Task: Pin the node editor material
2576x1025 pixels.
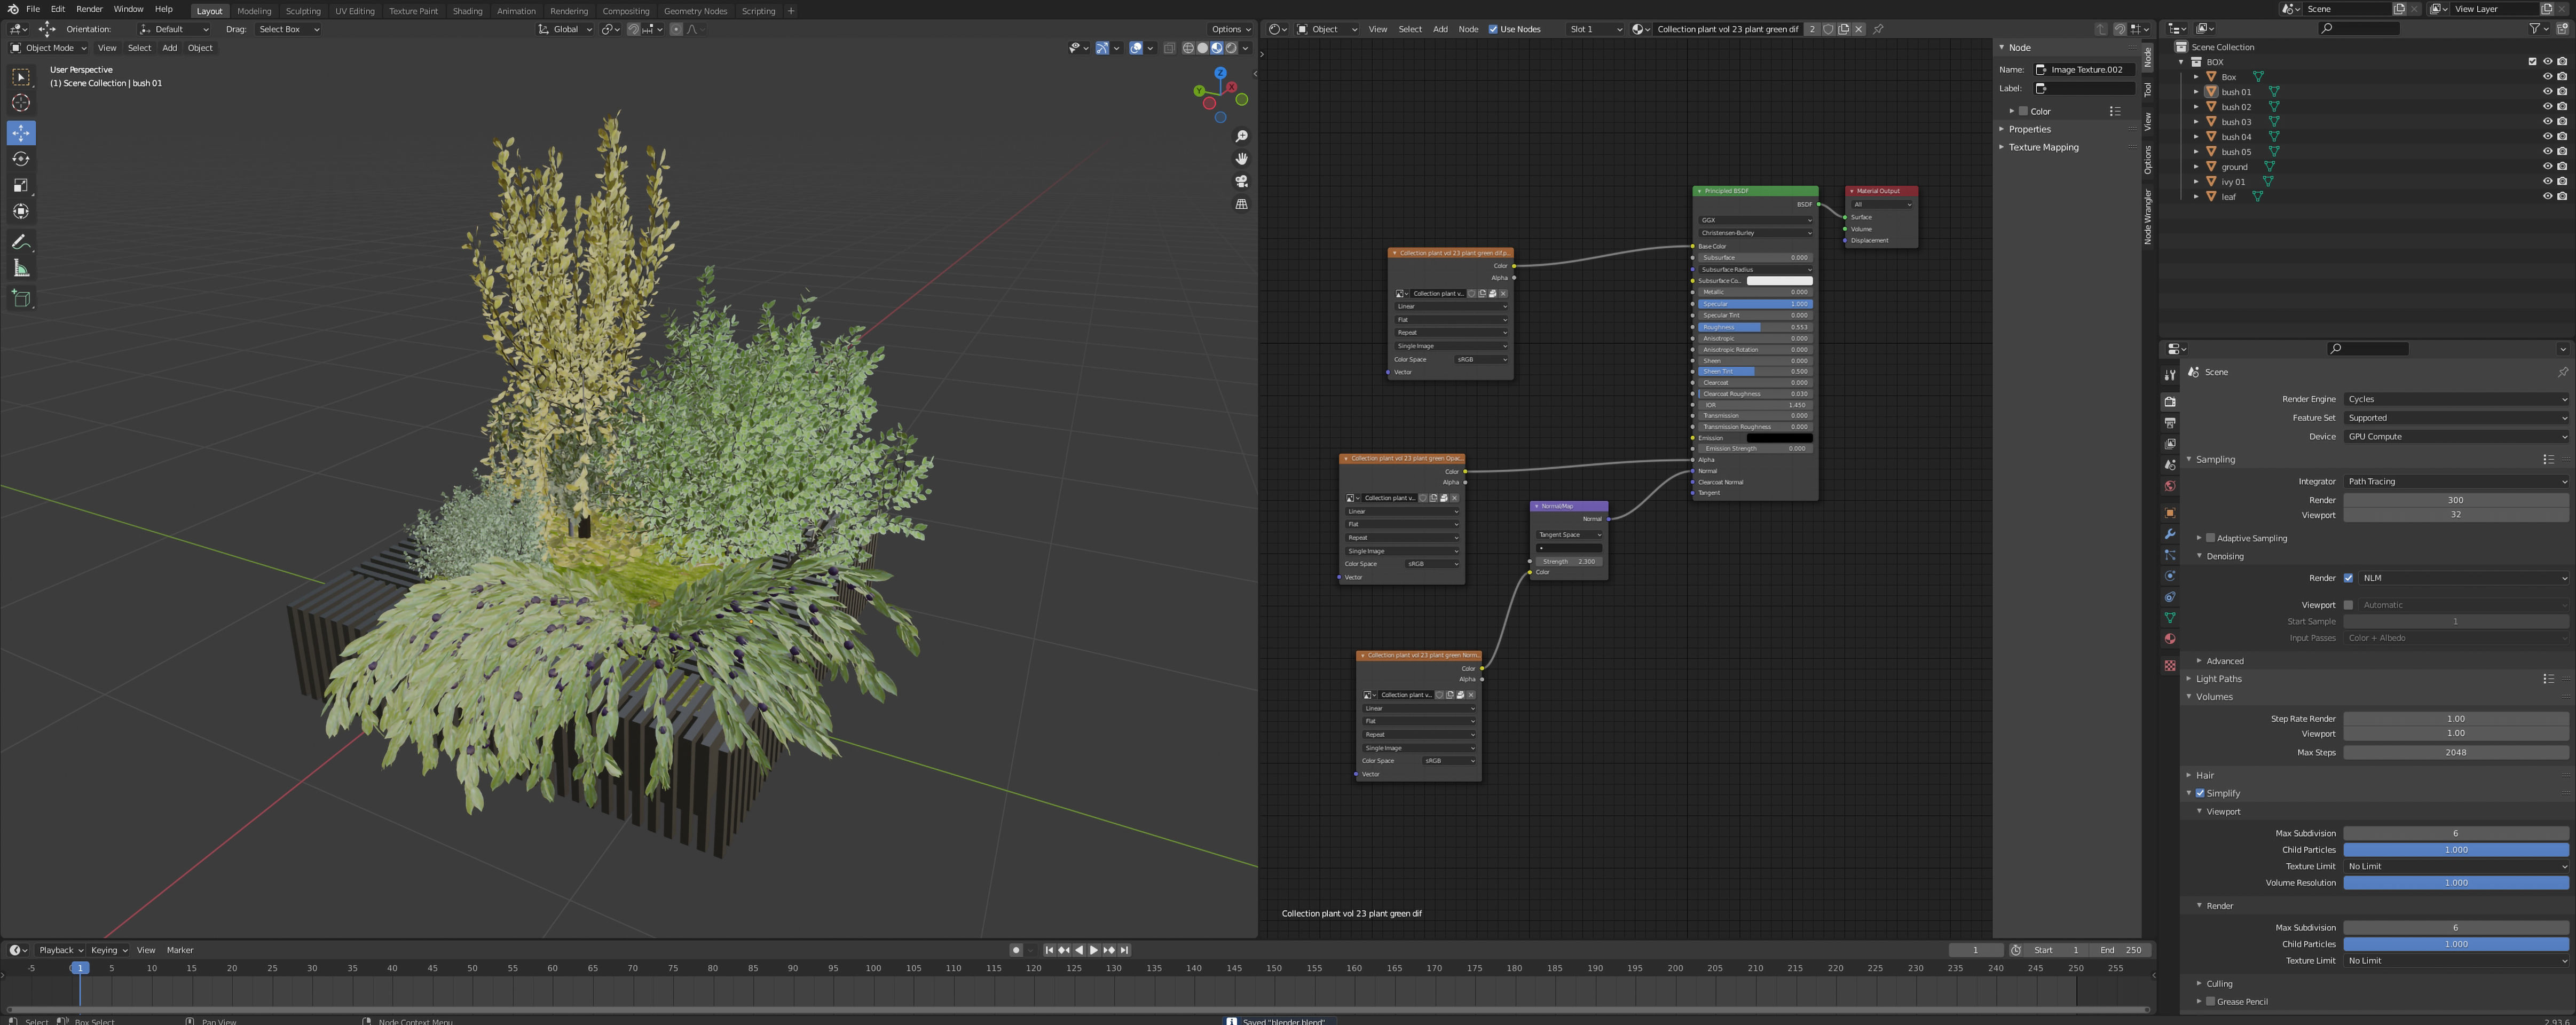Action: coord(1878,29)
